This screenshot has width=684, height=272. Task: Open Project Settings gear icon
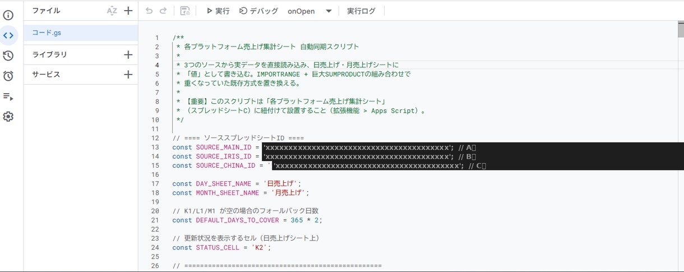8,117
